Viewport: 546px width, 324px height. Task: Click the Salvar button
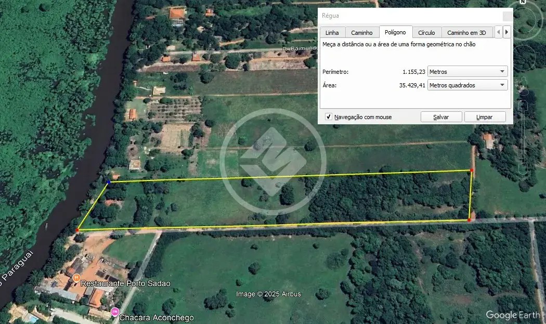441,117
